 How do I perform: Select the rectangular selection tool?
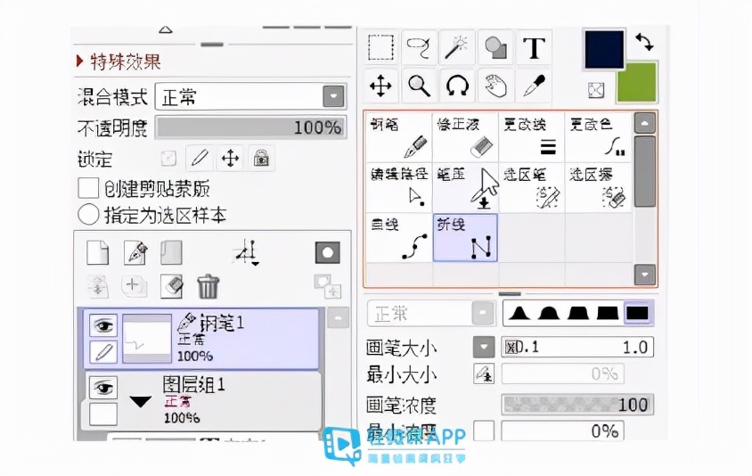coord(380,47)
